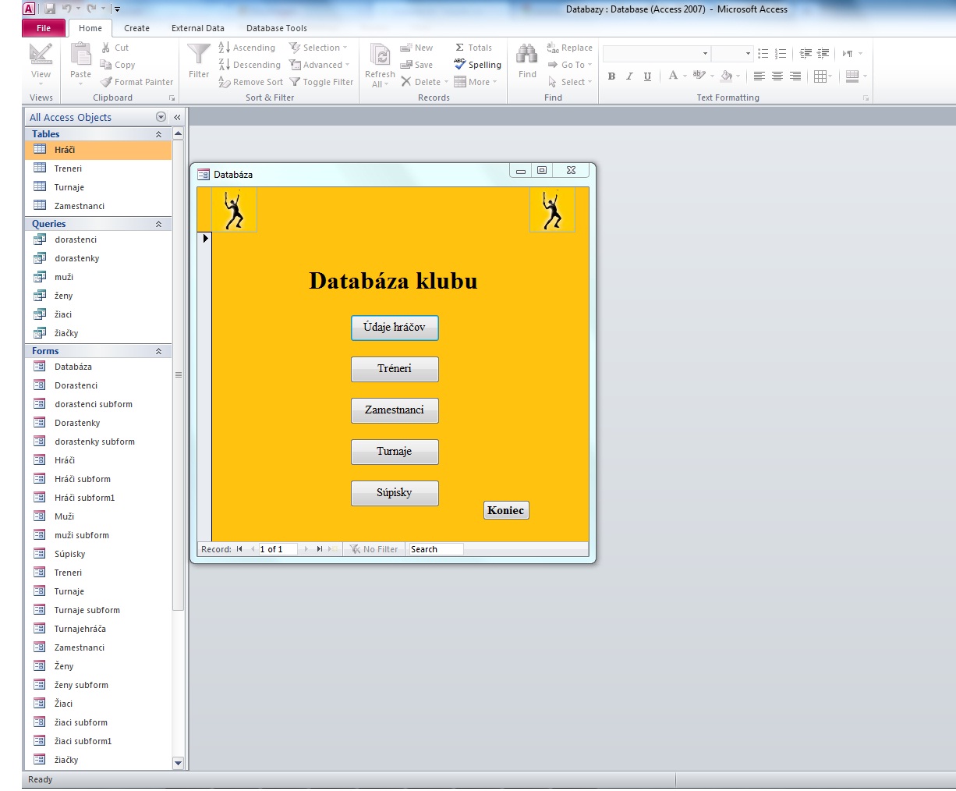Image resolution: width=956 pixels, height=791 pixels.
Task: Click the Totals sigma icon
Action: (460, 48)
